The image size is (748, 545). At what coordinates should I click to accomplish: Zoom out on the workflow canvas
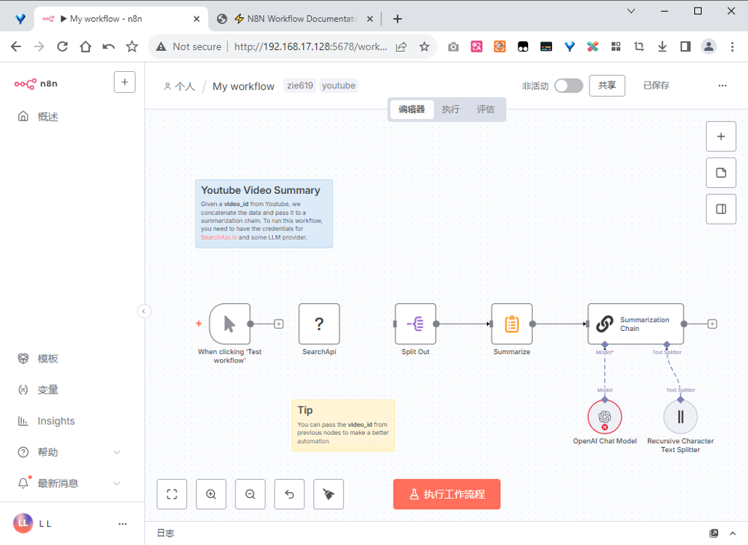[251, 494]
